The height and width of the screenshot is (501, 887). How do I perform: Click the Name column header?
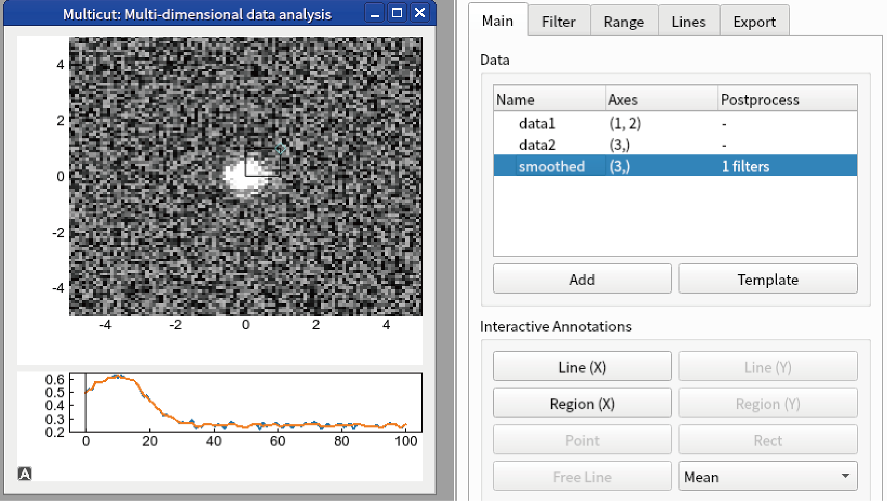pos(549,99)
